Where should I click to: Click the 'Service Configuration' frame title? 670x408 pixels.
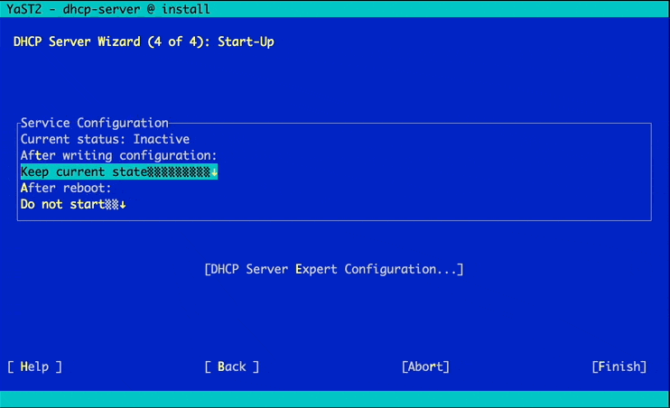pyautogui.click(x=94, y=123)
